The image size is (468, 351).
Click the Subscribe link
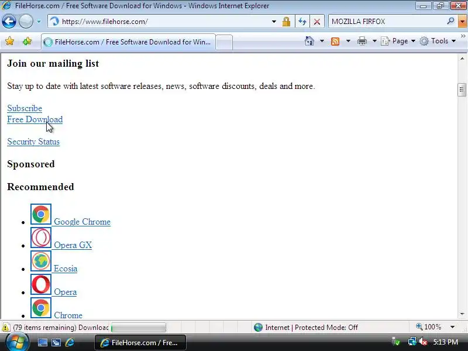(x=25, y=108)
